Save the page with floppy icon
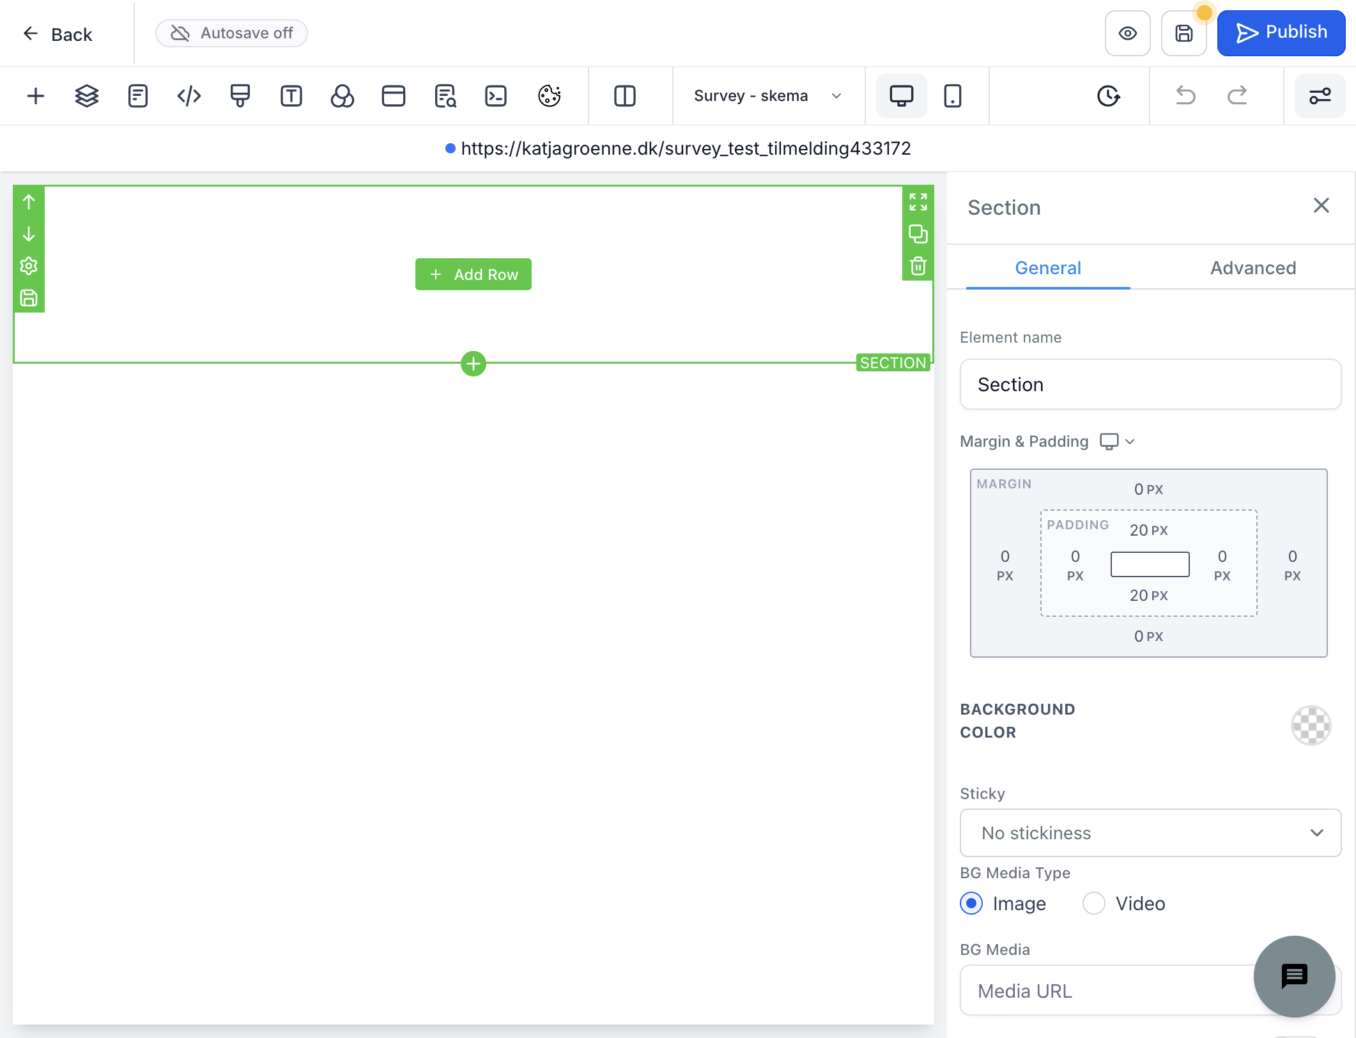 pyautogui.click(x=1184, y=33)
